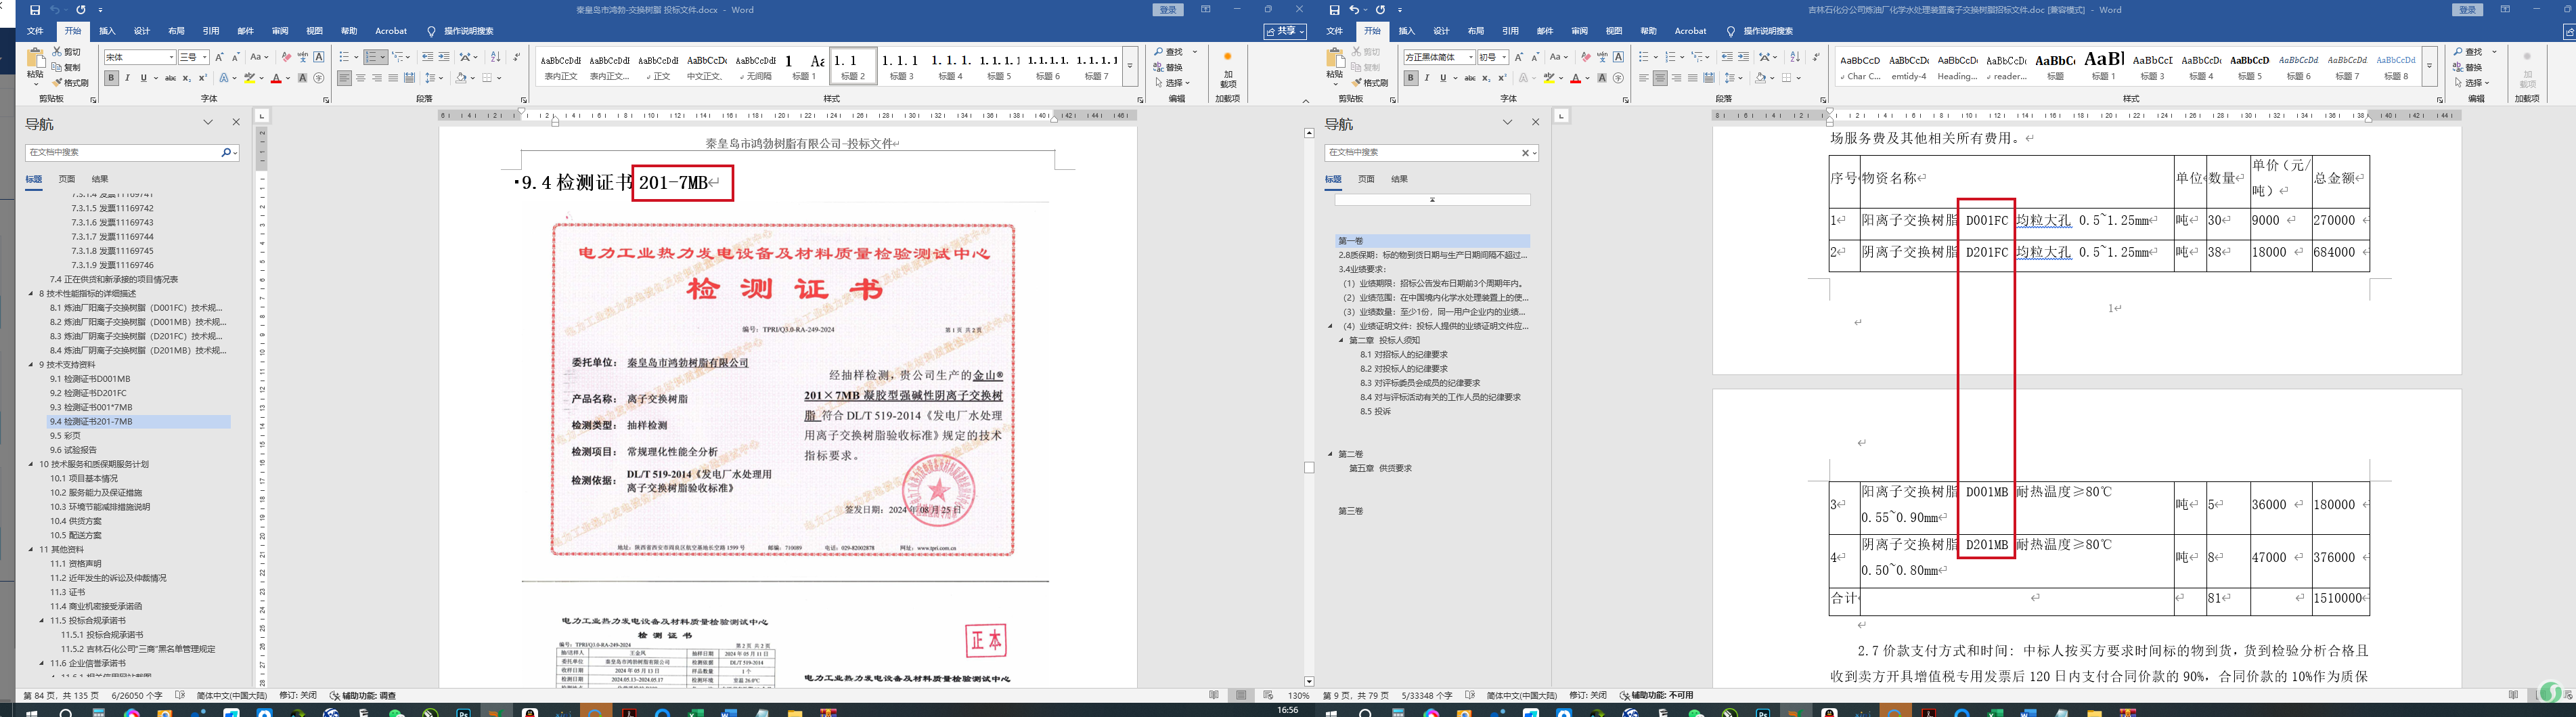The height and width of the screenshot is (717, 2576).
Task: Open the 初号 font size dropdown
Action: point(1503,58)
